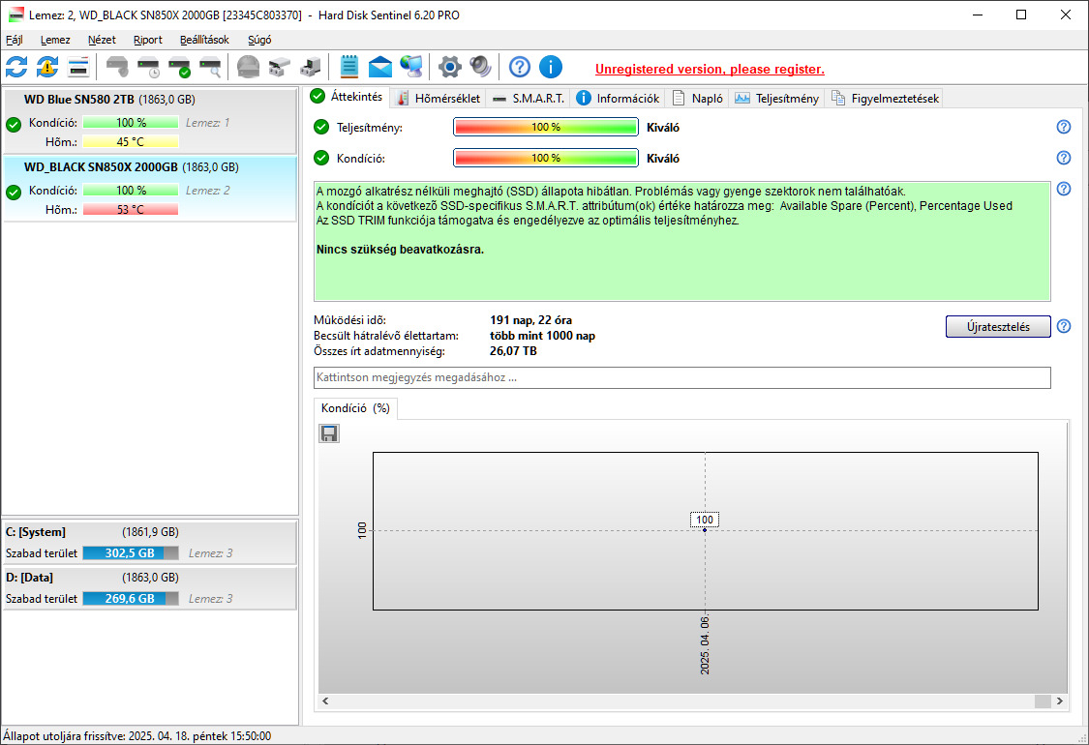1089x745 pixels.
Task: Click the computer with drawers toolbar icon
Action: [311, 68]
